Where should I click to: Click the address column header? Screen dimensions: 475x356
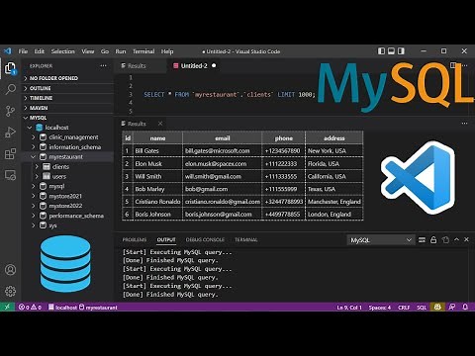point(334,138)
